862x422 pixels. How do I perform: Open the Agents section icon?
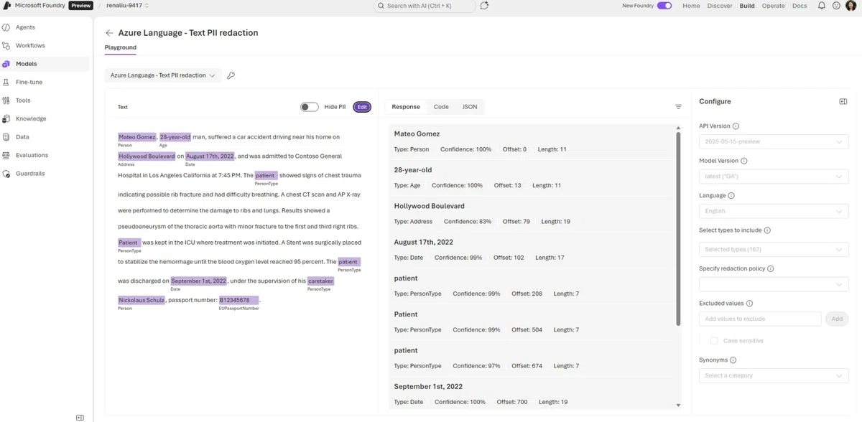[6, 27]
